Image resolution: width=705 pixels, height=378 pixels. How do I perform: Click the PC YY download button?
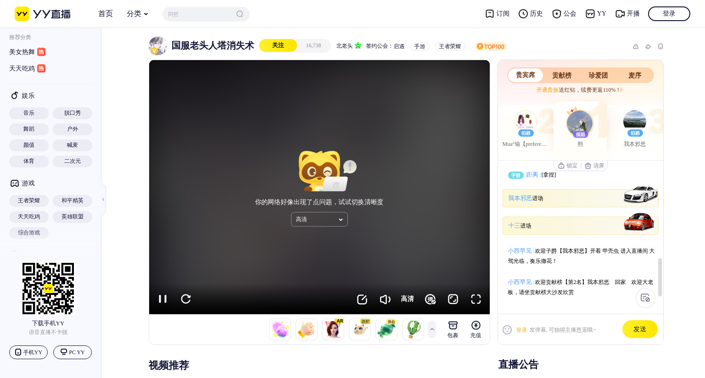click(73, 352)
